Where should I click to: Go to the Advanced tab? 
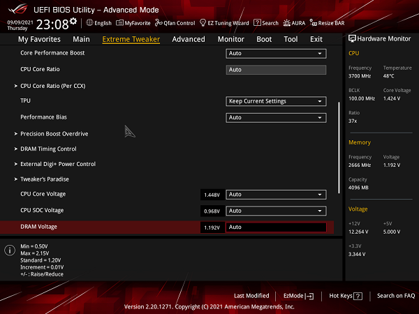(x=189, y=39)
